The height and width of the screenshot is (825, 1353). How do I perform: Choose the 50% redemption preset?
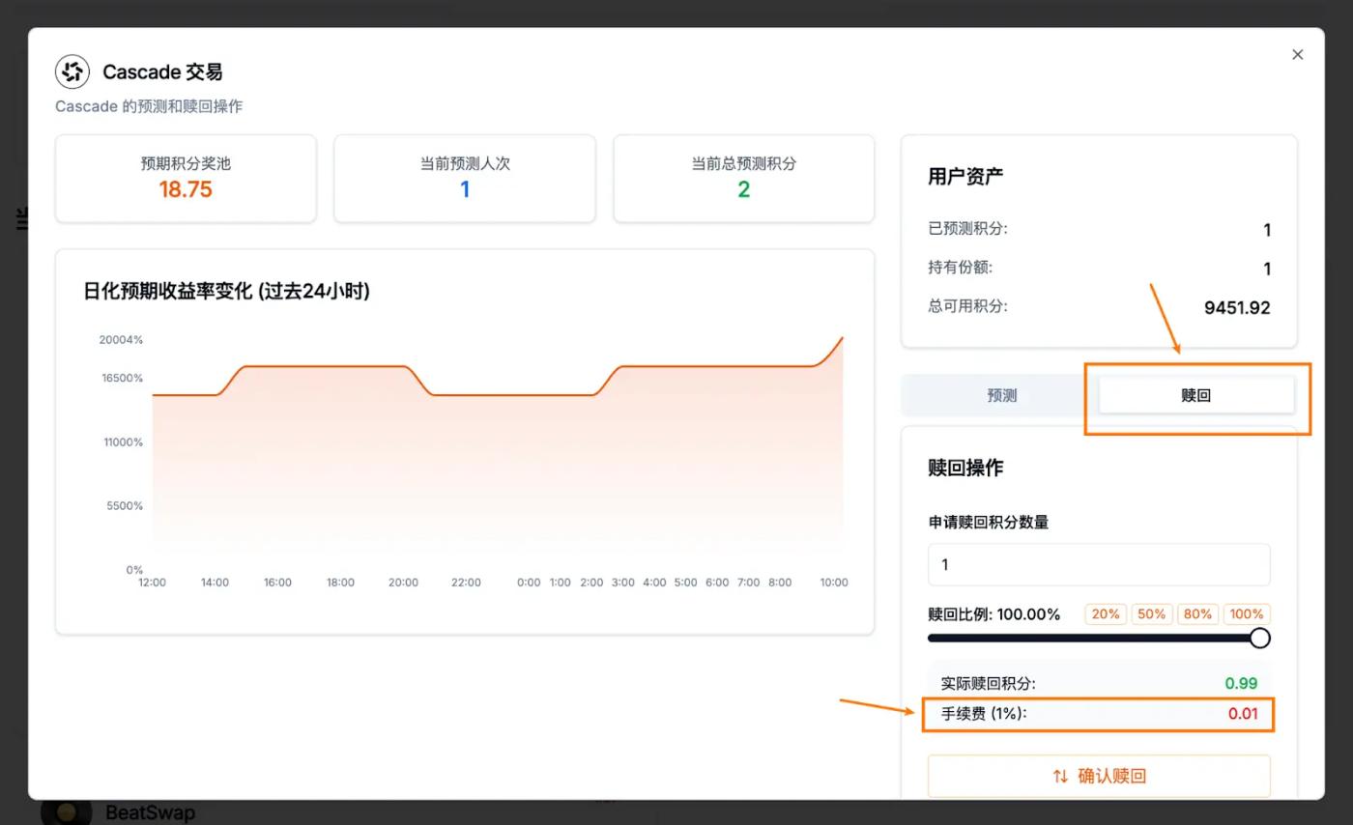click(1151, 613)
